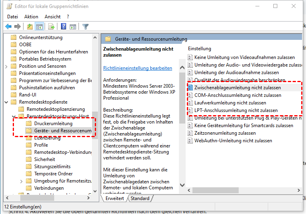306x214 pixels.
Task: Click folder icon beside Sicherheit
Action: click(x=29, y=159)
